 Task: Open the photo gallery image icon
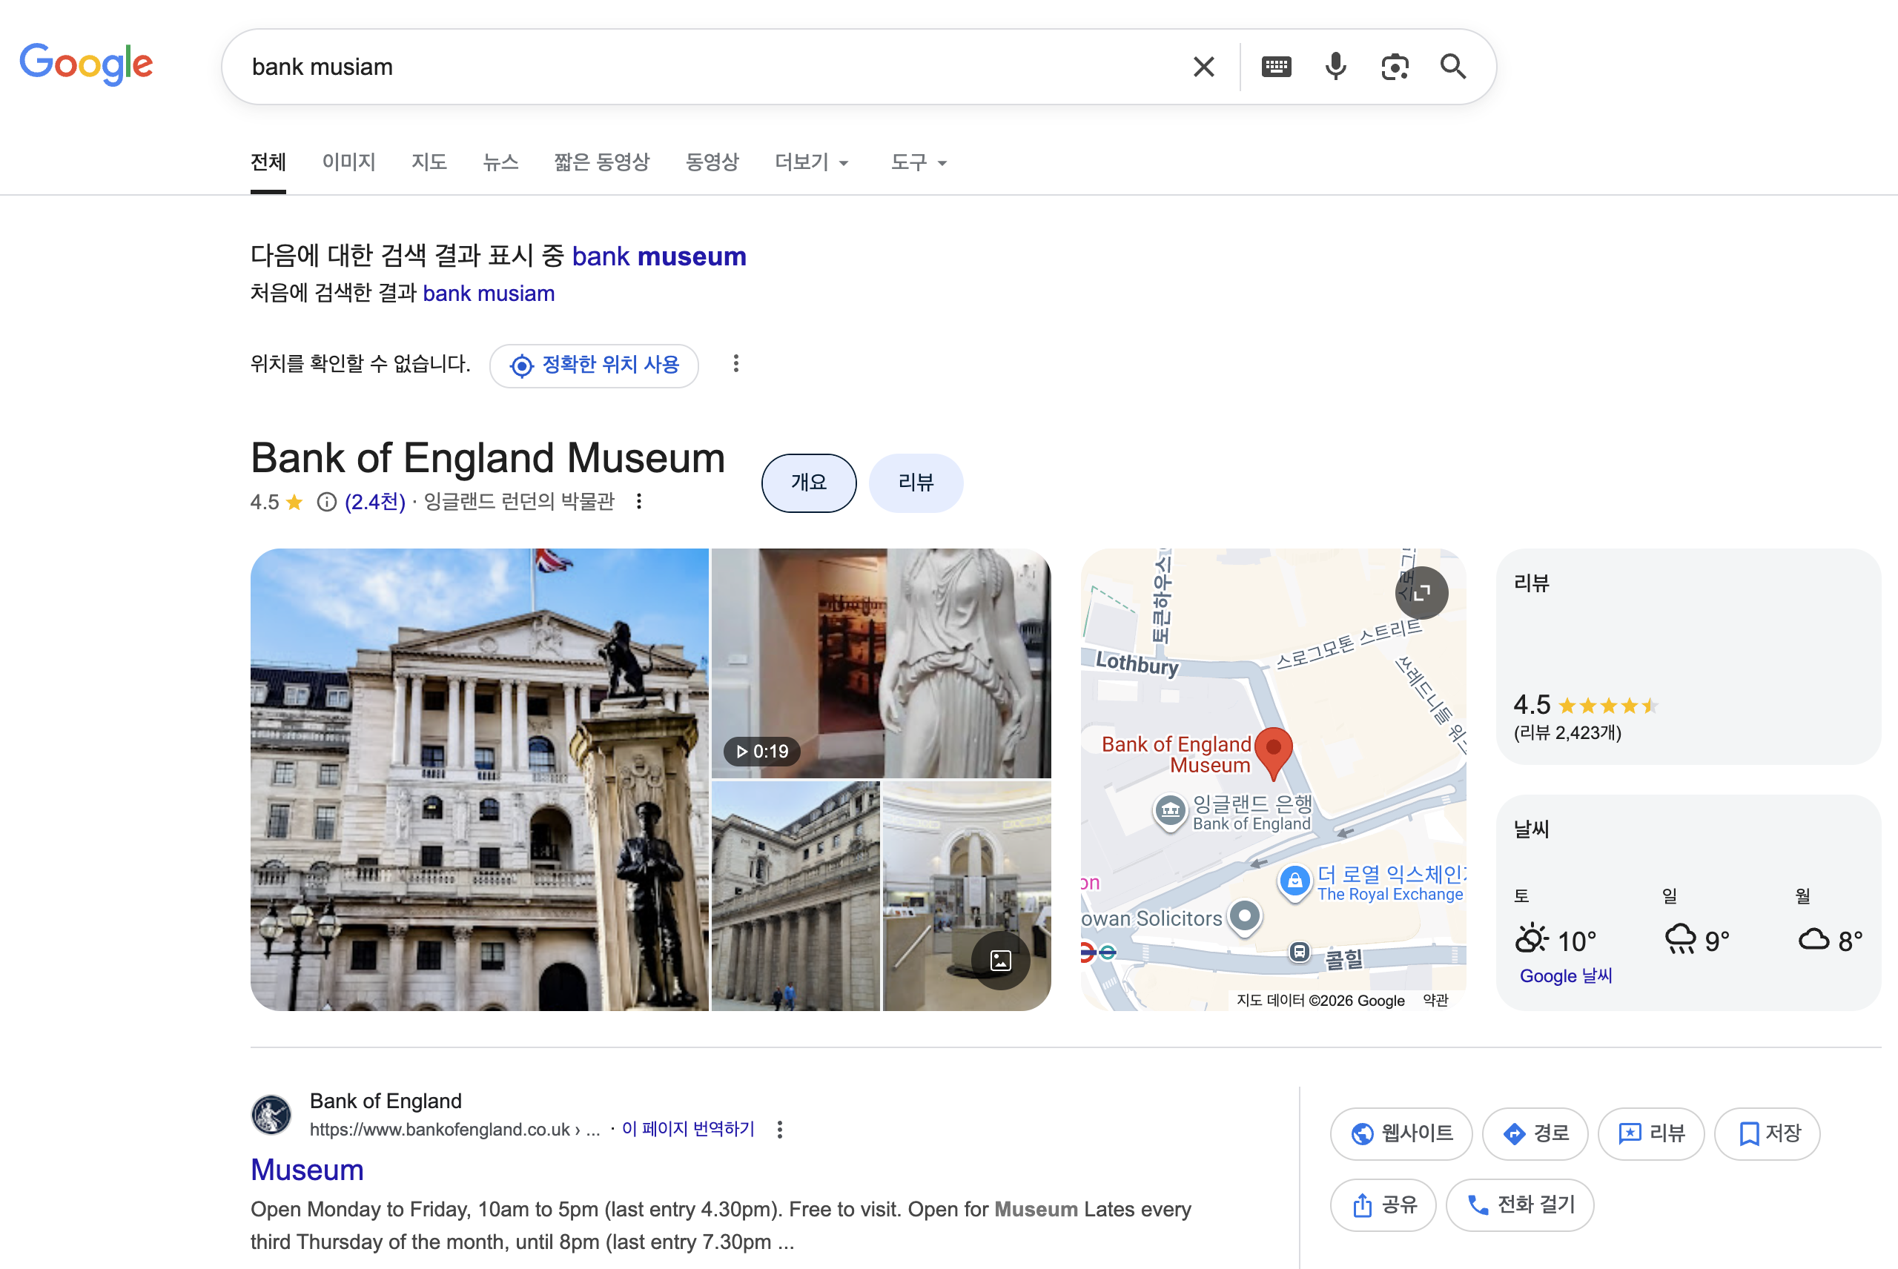[x=1000, y=961]
